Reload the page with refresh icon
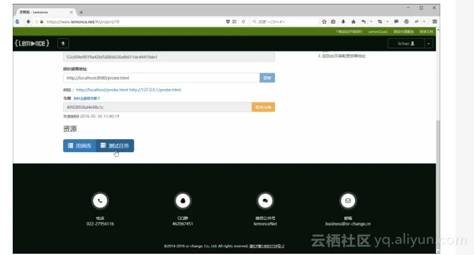The height and width of the screenshot is (255, 474). pyautogui.click(x=243, y=22)
